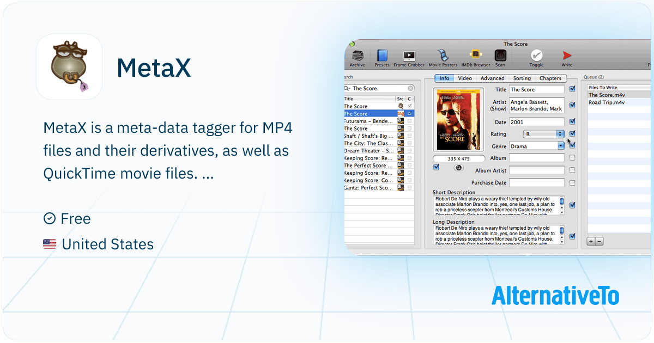Viewport: 654px width, 343px height.
Task: Click the Files To Write column header
Action: pyautogui.click(x=619, y=87)
